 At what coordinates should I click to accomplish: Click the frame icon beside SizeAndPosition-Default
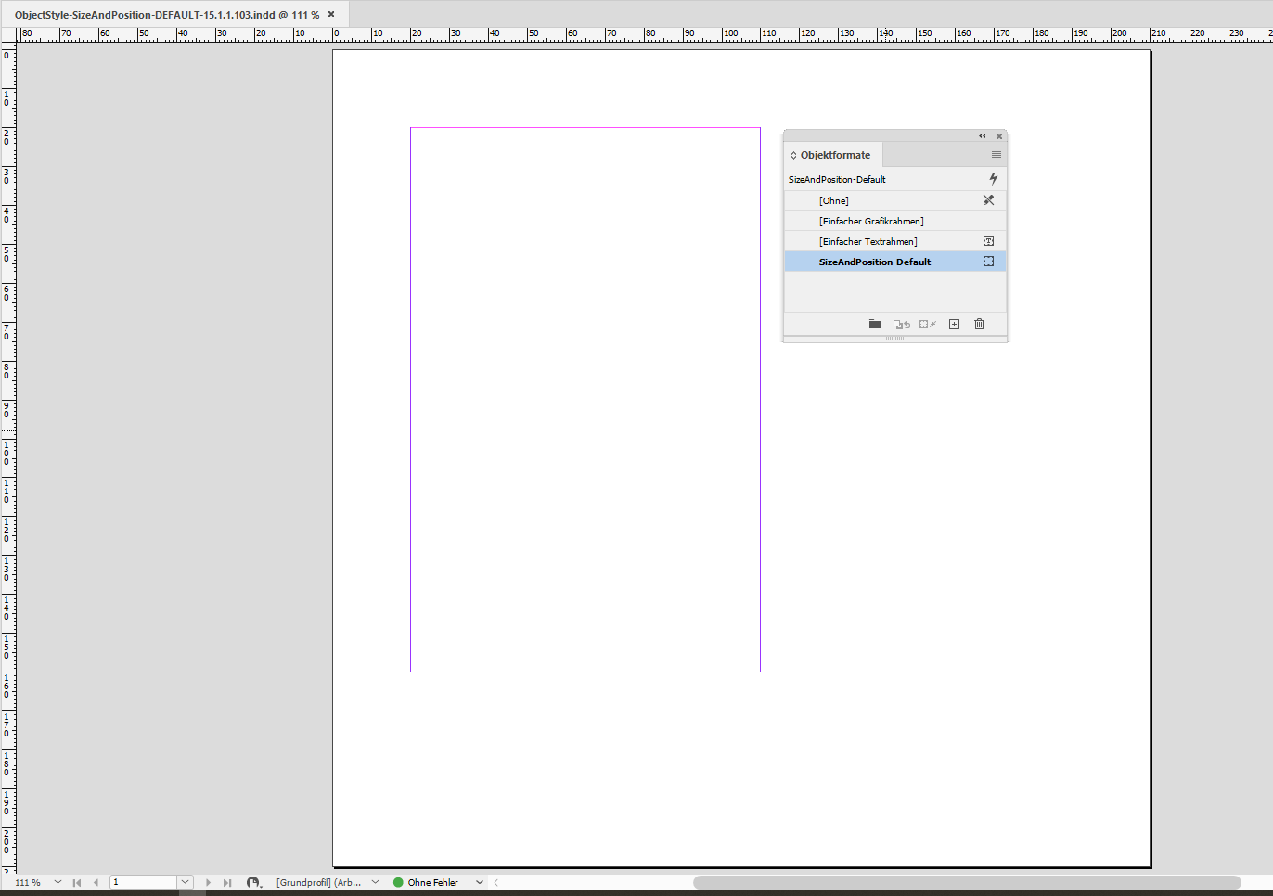(x=988, y=261)
